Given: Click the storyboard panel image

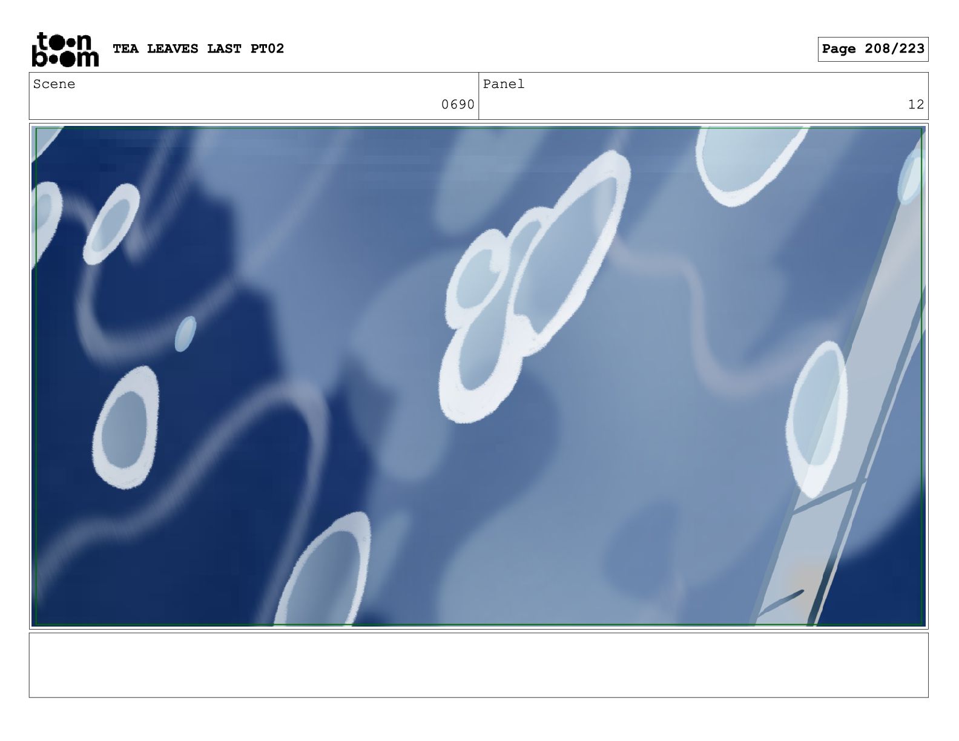Looking at the screenshot, I should coord(478,376).
